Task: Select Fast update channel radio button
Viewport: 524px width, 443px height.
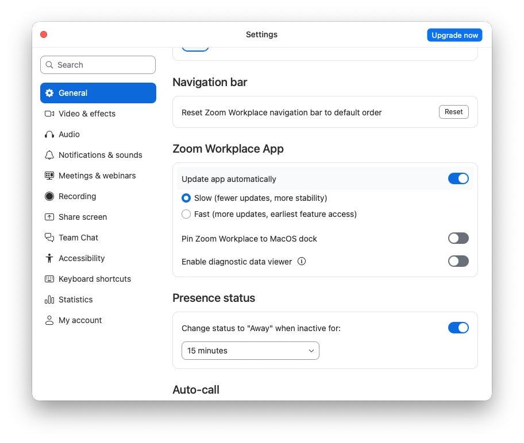Action: click(x=186, y=214)
